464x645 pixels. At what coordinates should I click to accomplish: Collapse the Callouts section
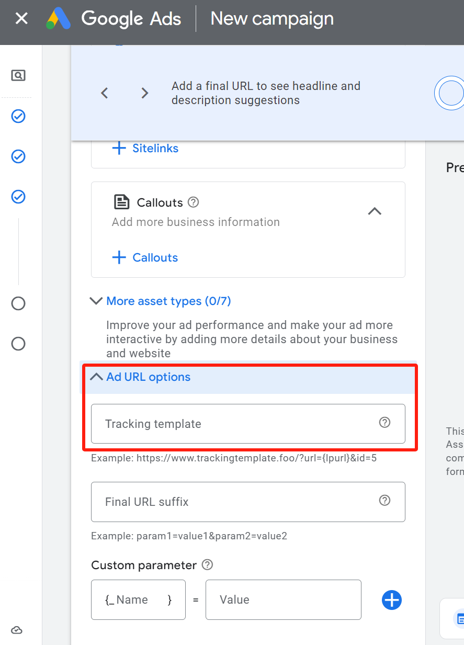coord(374,211)
